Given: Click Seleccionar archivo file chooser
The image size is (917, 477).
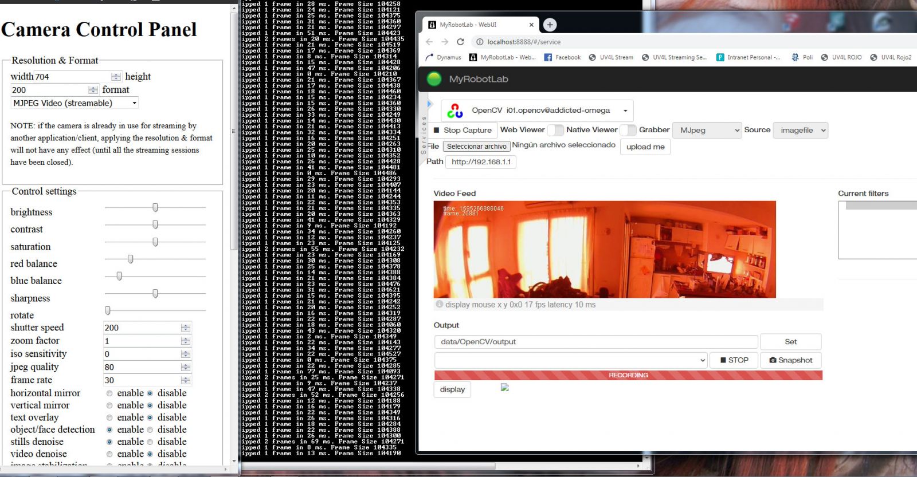Looking at the screenshot, I should pyautogui.click(x=476, y=147).
